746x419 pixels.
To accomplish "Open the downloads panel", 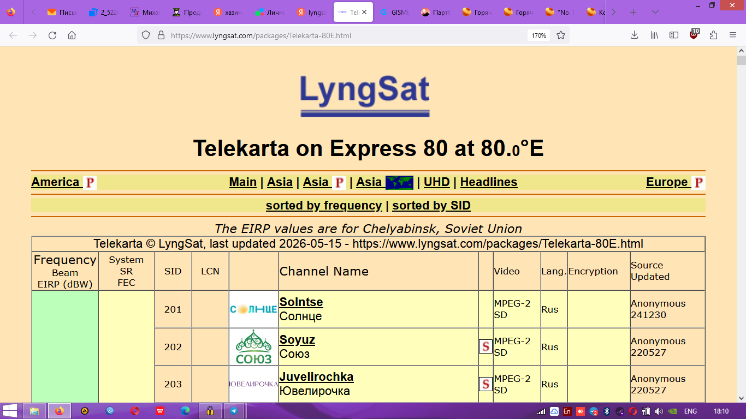I will coord(634,35).
